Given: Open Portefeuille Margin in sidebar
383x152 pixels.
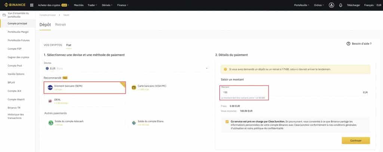Looking at the screenshot, I should pyautogui.click(x=18, y=32).
